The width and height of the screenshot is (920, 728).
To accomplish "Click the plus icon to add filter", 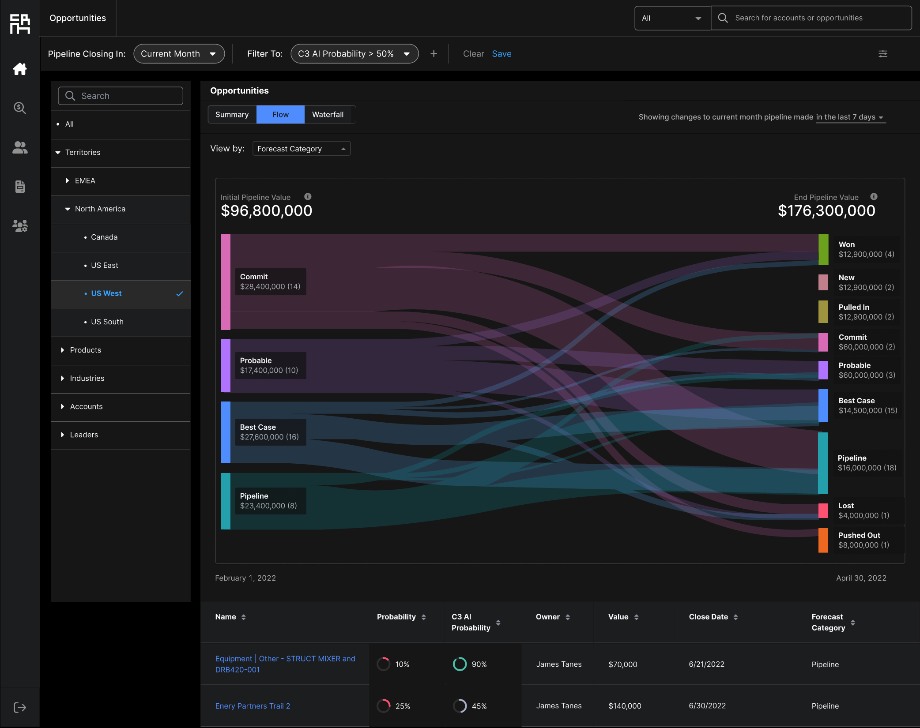I will pyautogui.click(x=434, y=54).
